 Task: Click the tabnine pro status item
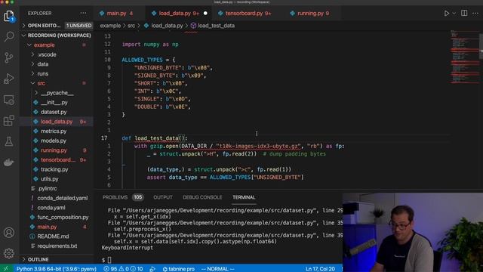click(178, 269)
